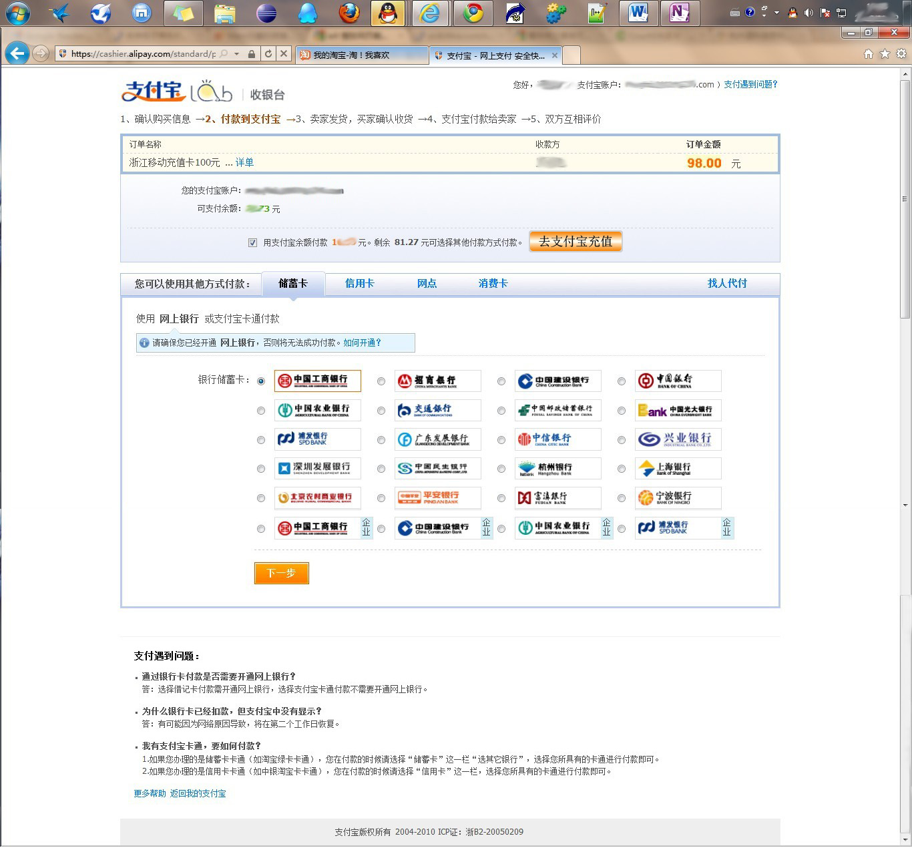Open Google Chrome from the taskbar
912x848 pixels.
point(473,13)
